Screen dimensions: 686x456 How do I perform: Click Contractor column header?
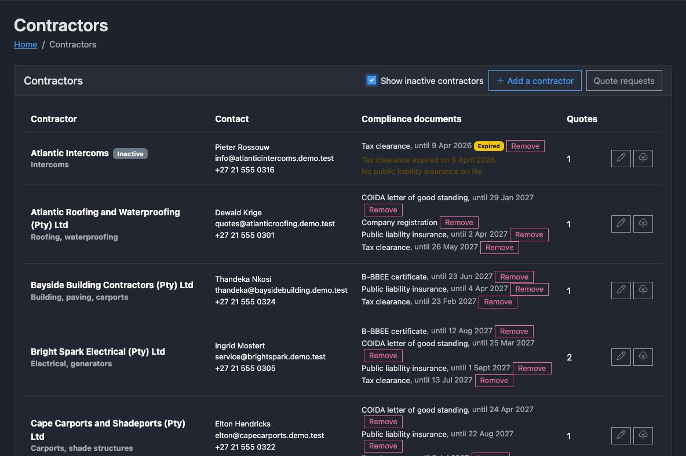tap(54, 119)
